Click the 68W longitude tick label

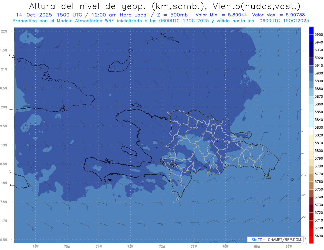coord(288,246)
